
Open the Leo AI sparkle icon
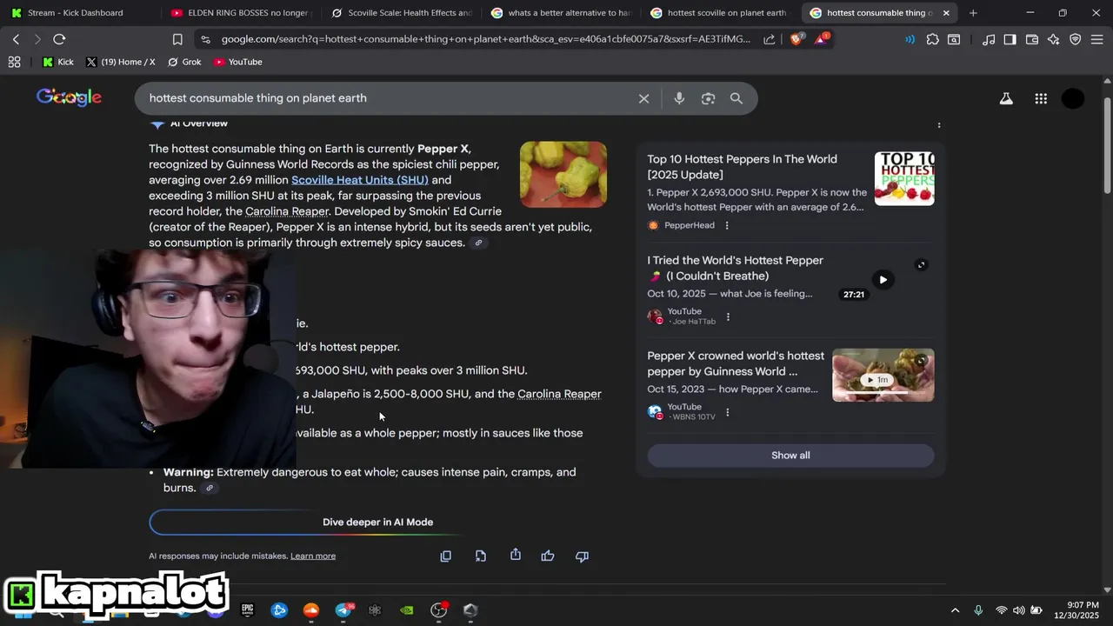point(1054,39)
